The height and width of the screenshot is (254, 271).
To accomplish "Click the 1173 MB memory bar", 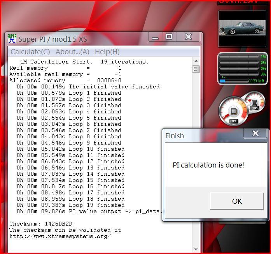I will tap(234, 81).
